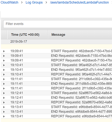Expand the 19:12:41 END 52a8f670 row

click(4, 98)
